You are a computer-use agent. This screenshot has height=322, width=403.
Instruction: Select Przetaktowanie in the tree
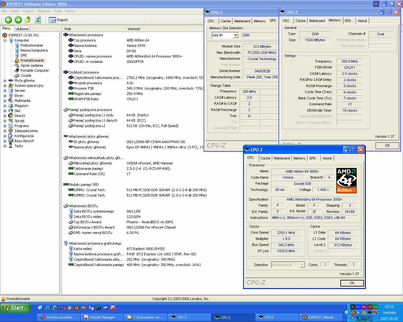pyautogui.click(x=32, y=60)
